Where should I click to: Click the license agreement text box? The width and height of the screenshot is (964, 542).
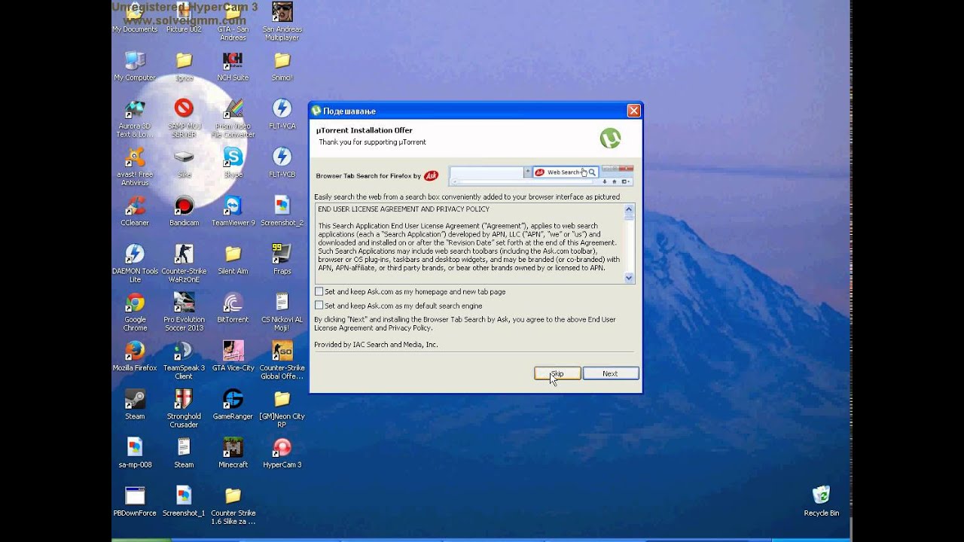click(475, 243)
